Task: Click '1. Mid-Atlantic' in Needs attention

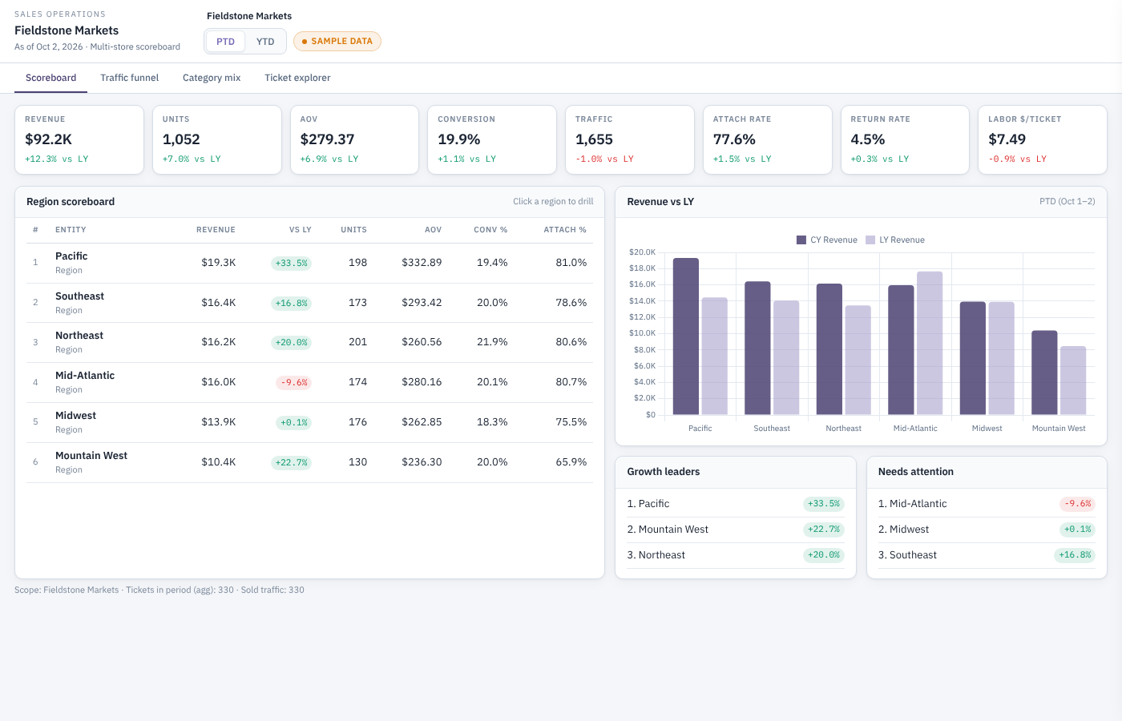Action: point(913,504)
